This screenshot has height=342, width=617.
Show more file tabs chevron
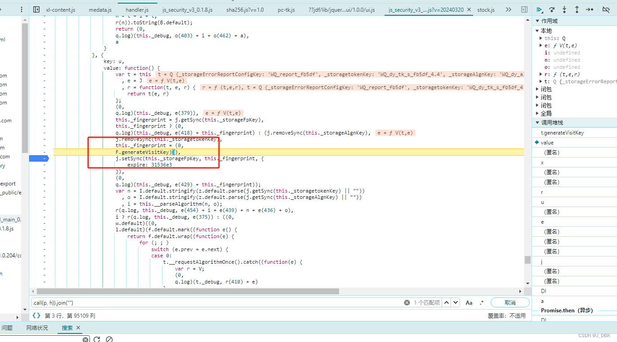coord(509,9)
